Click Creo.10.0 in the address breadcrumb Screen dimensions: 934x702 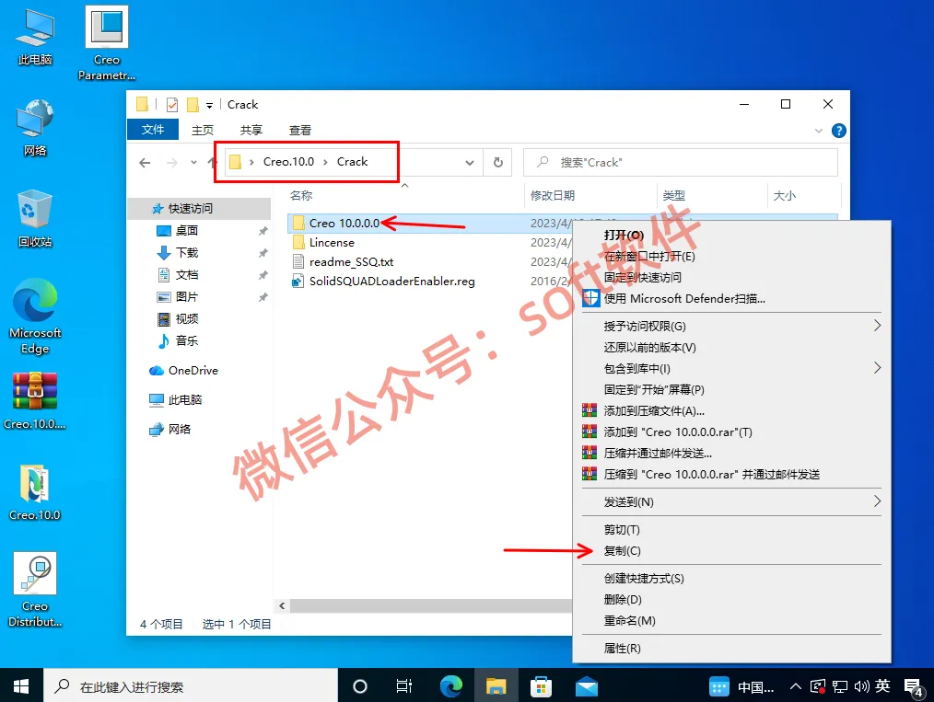(288, 162)
